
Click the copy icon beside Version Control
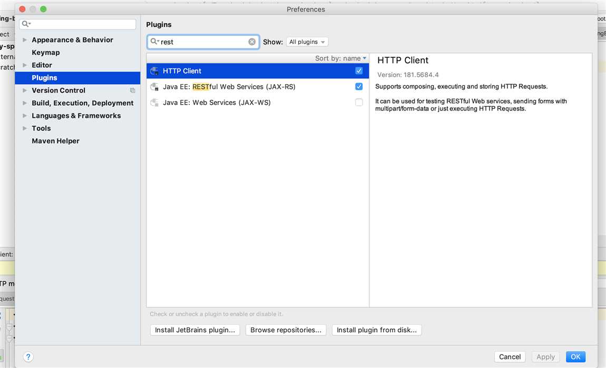[133, 91]
